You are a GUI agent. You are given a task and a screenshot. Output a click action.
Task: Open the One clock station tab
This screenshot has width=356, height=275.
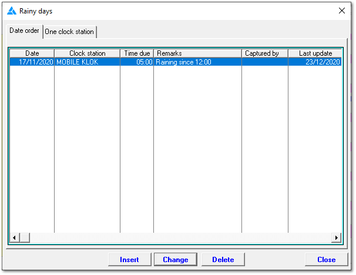click(69, 32)
